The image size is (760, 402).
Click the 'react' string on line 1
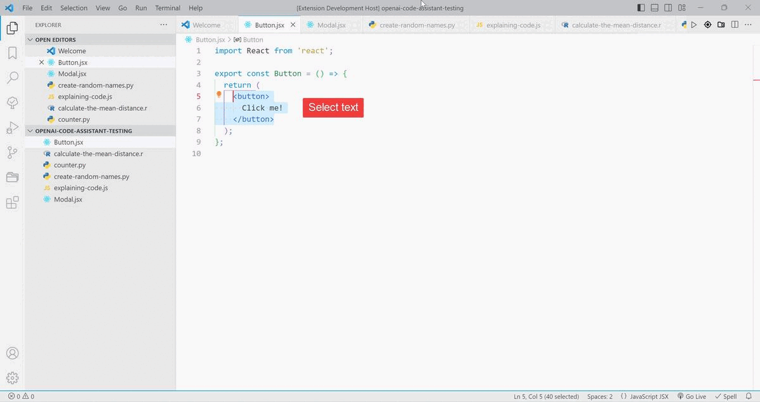(313, 51)
